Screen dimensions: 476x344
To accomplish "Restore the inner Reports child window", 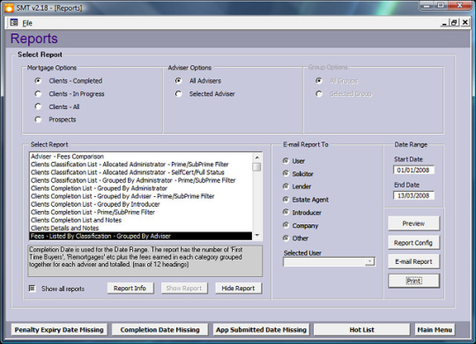I will tap(454, 23).
